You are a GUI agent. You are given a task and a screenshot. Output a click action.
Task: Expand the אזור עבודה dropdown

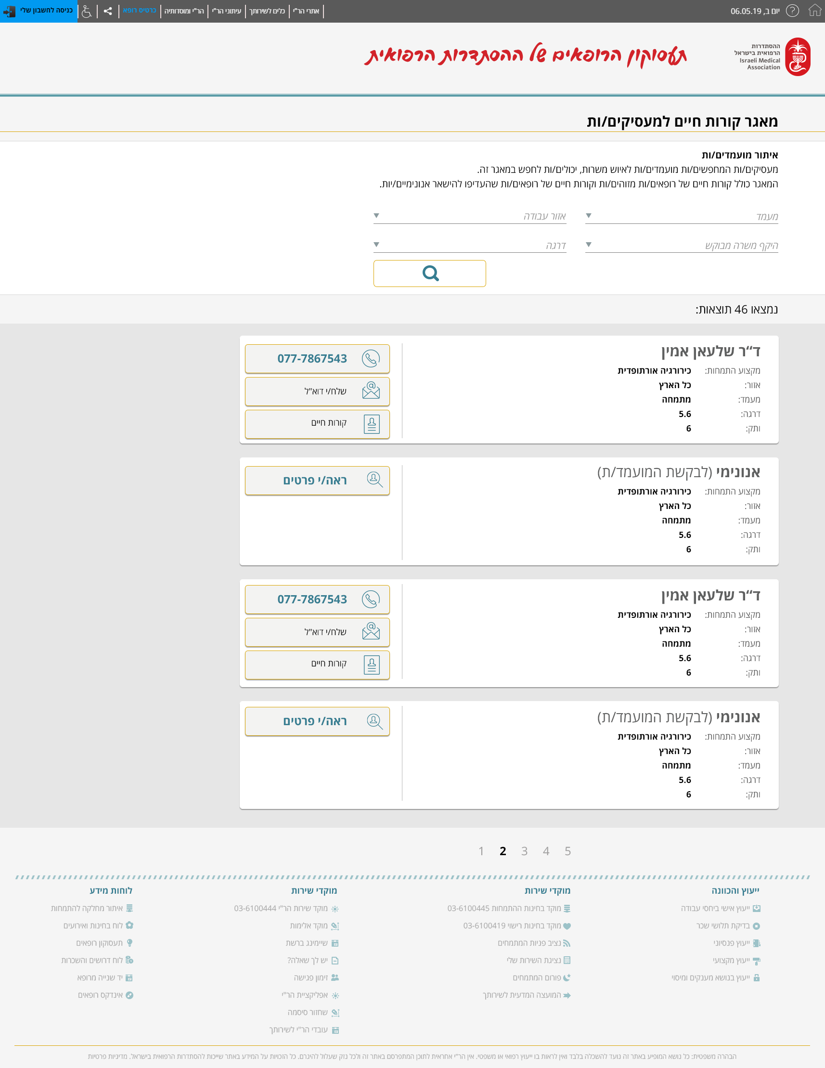[470, 216]
